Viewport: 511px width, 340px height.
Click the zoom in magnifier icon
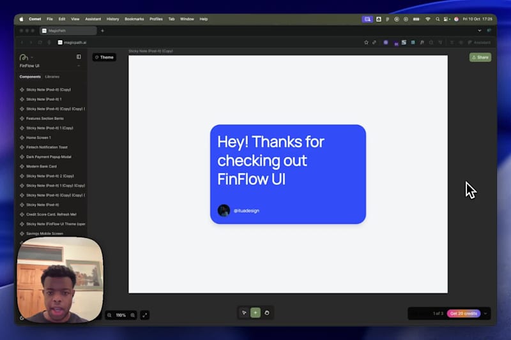[x=133, y=315]
